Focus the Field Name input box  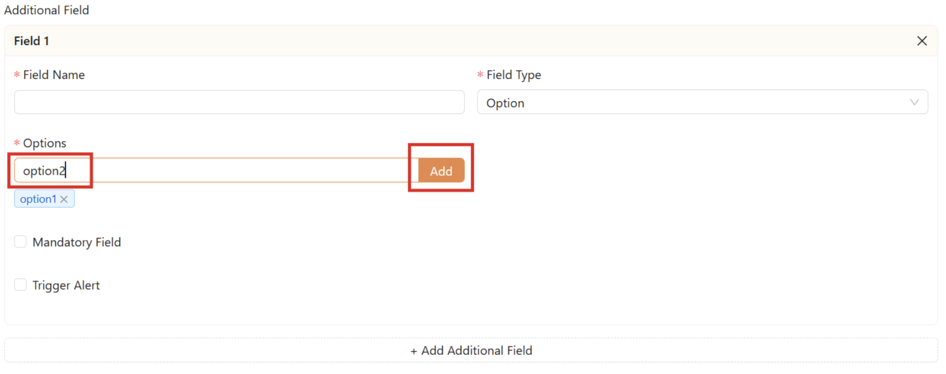(x=238, y=102)
